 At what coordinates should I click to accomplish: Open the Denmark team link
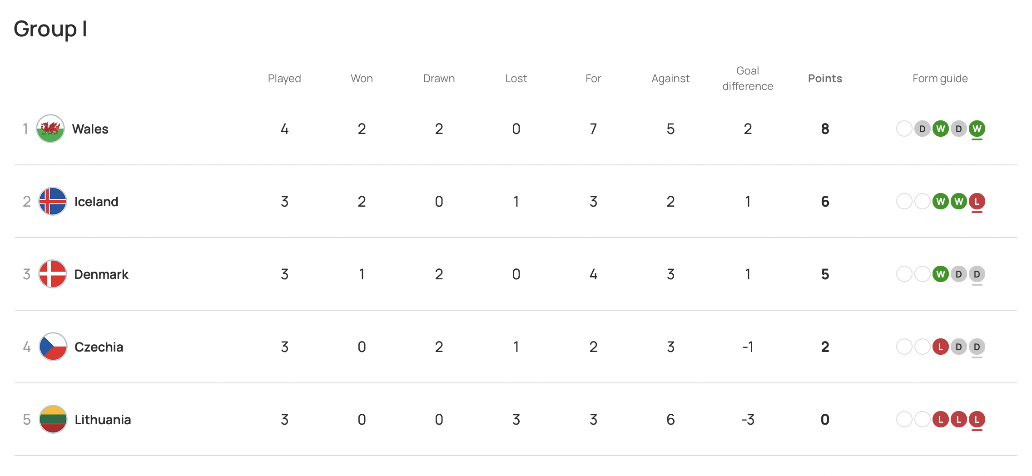pos(101,274)
